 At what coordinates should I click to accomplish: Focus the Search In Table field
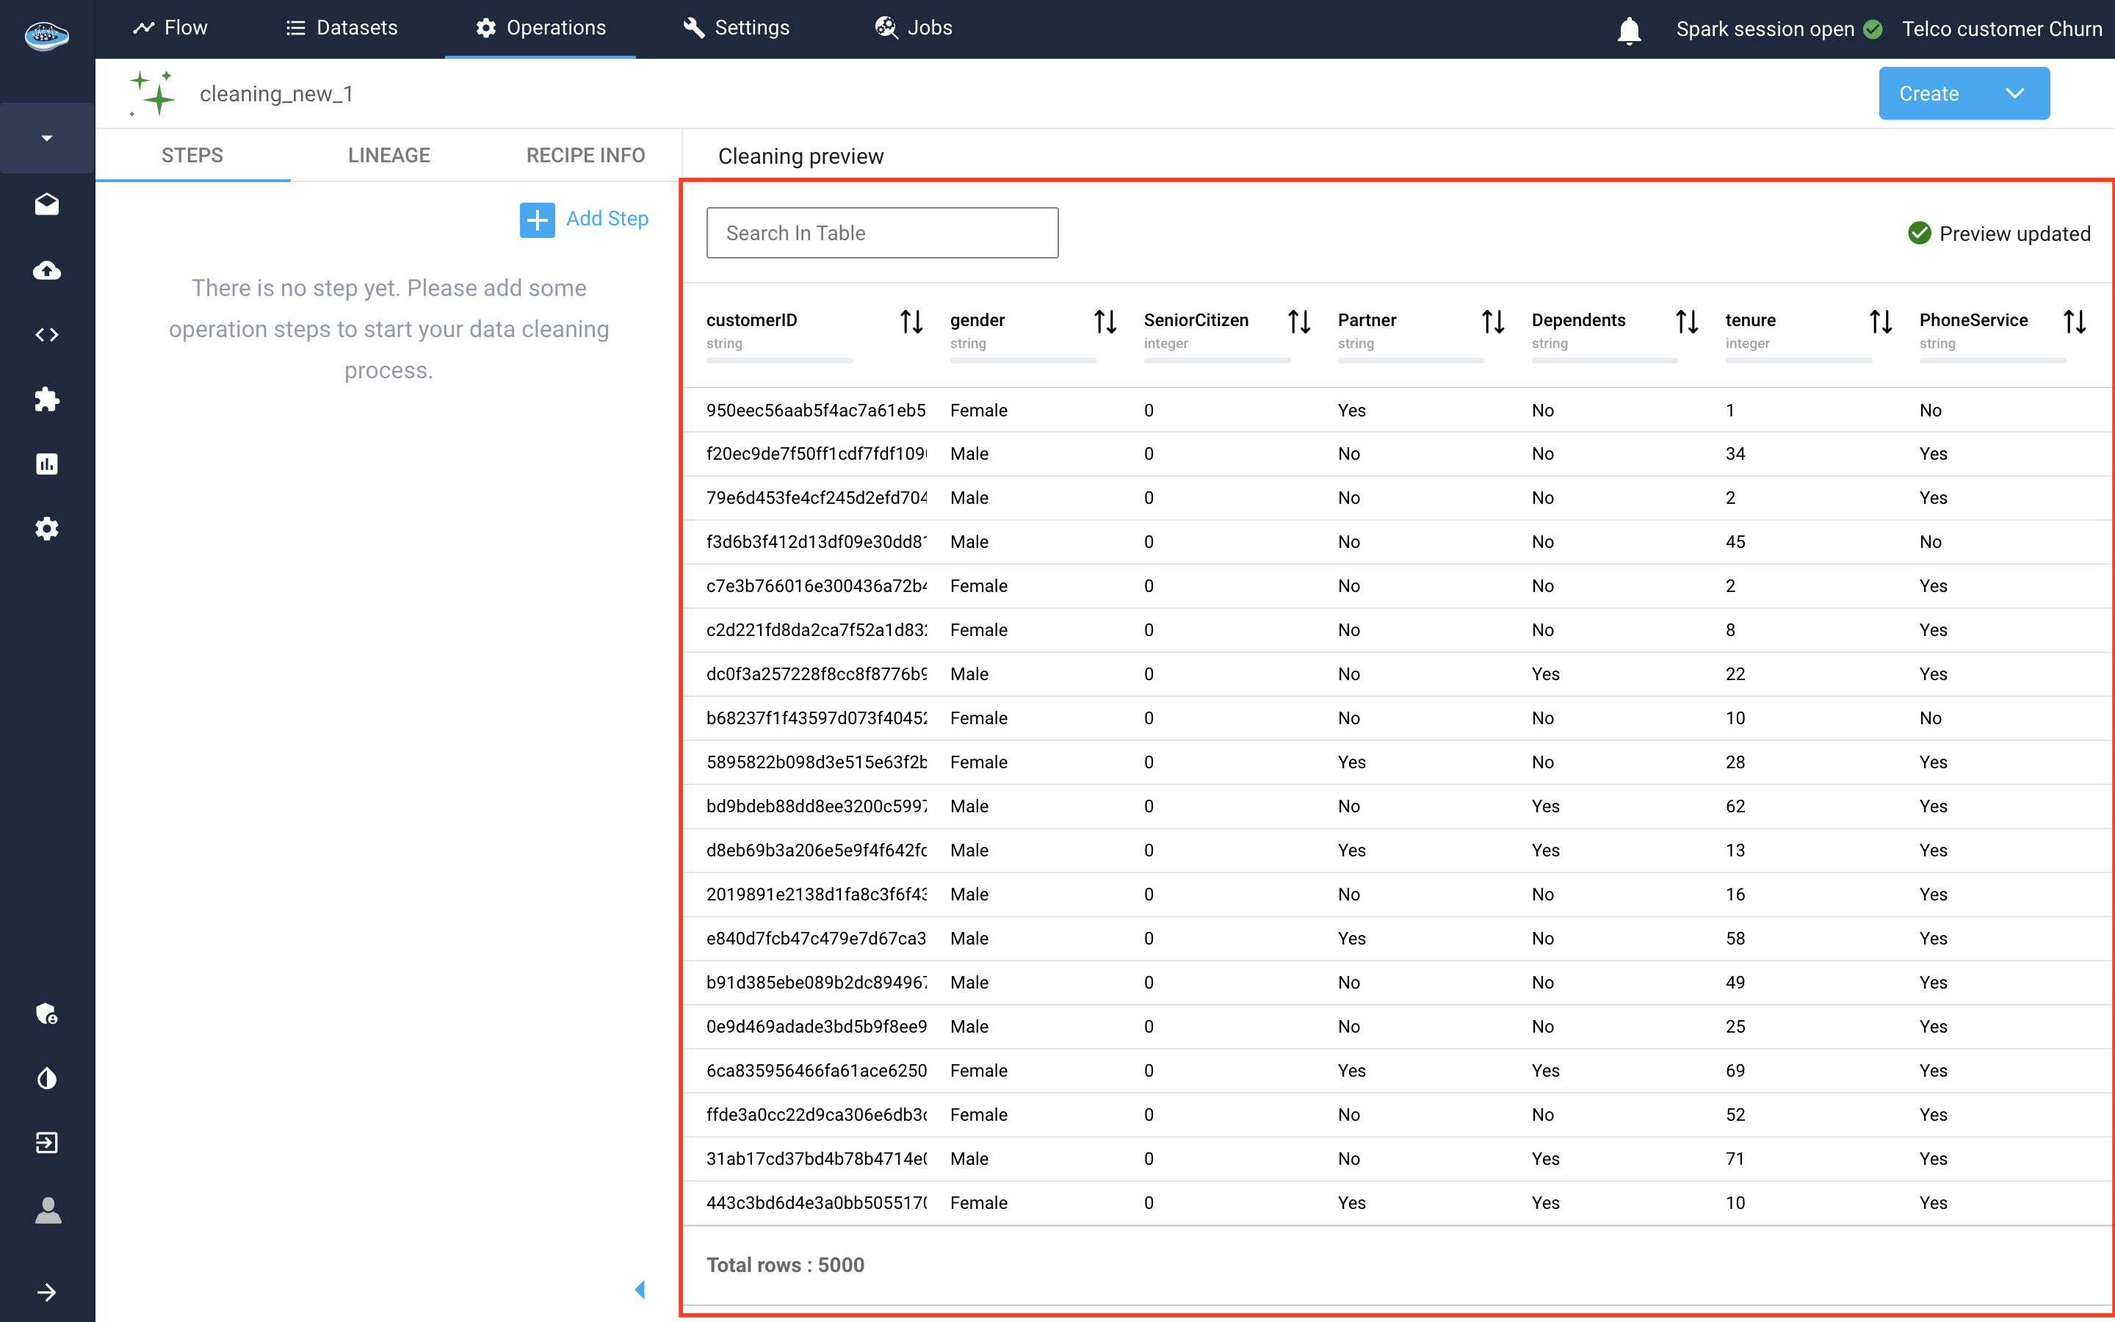pyautogui.click(x=882, y=234)
